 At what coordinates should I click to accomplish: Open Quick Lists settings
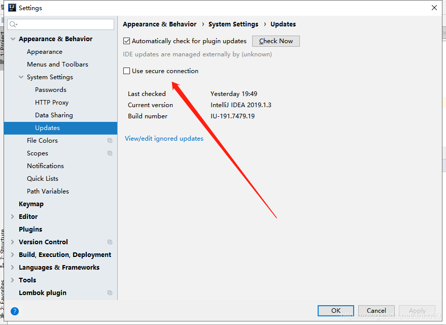click(x=43, y=178)
